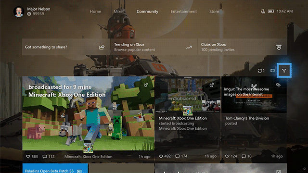
Task: Click the share icon in Got something to share
Action: [102, 47]
